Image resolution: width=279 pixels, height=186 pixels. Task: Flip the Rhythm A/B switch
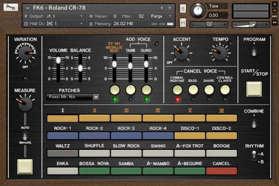[x=254, y=155]
